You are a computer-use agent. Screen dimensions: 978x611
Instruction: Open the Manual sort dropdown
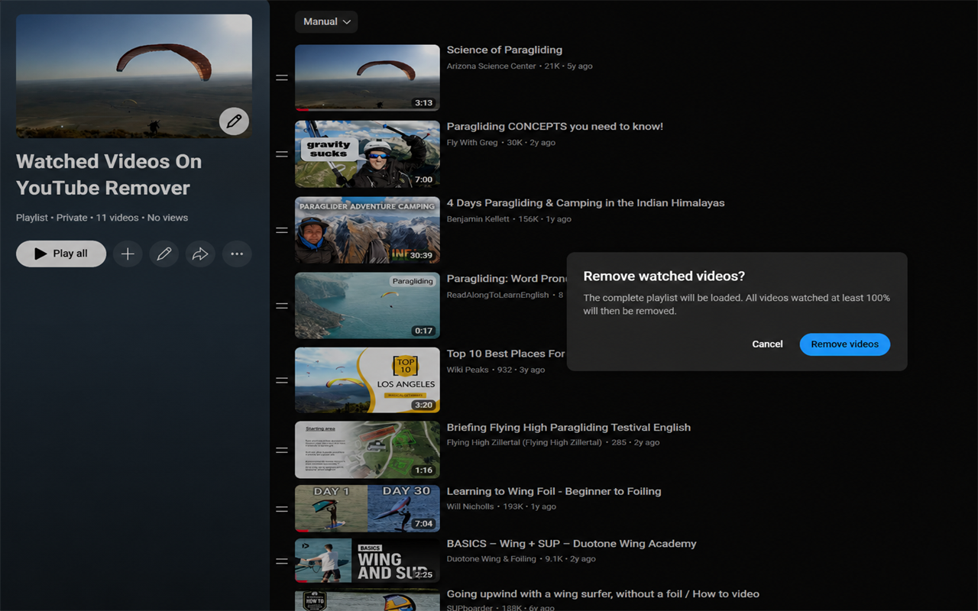tap(326, 21)
